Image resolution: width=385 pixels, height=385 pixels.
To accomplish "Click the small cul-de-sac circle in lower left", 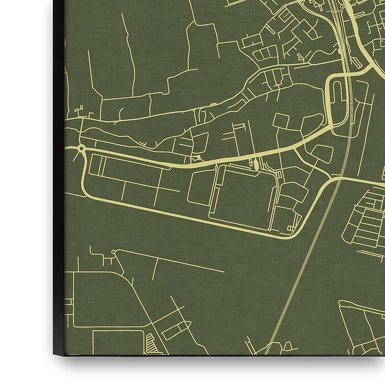I will 113,252.
